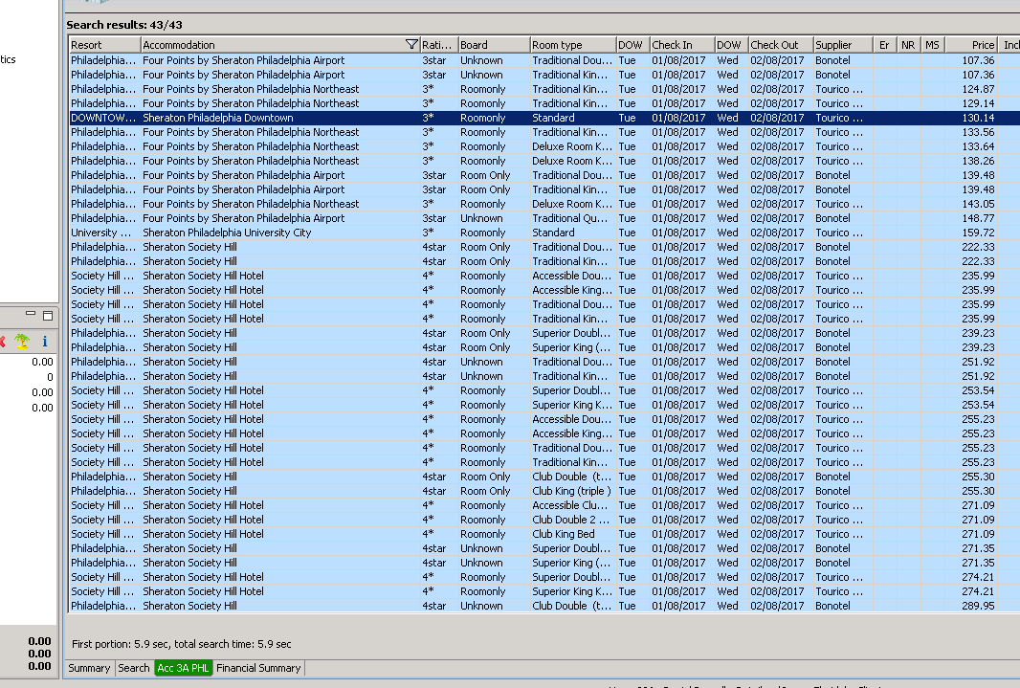The height and width of the screenshot is (688, 1020).
Task: Click the DOWNTOW... resort cell
Action: (104, 118)
